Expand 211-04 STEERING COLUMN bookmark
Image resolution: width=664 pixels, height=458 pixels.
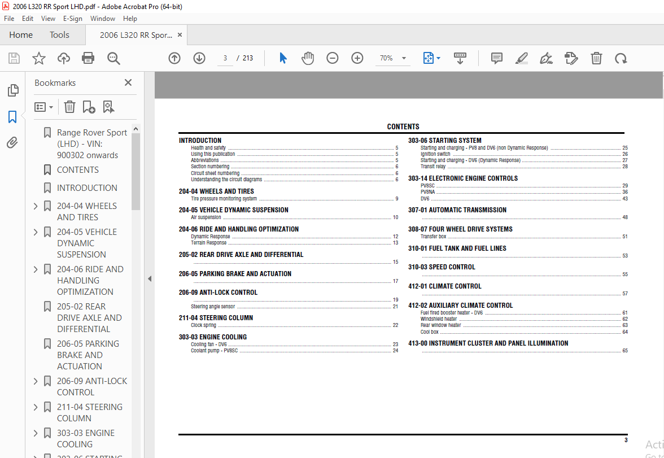[36, 407]
